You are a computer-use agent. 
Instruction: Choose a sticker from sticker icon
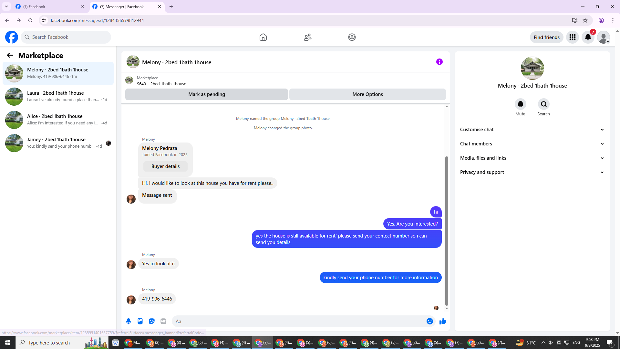152,321
